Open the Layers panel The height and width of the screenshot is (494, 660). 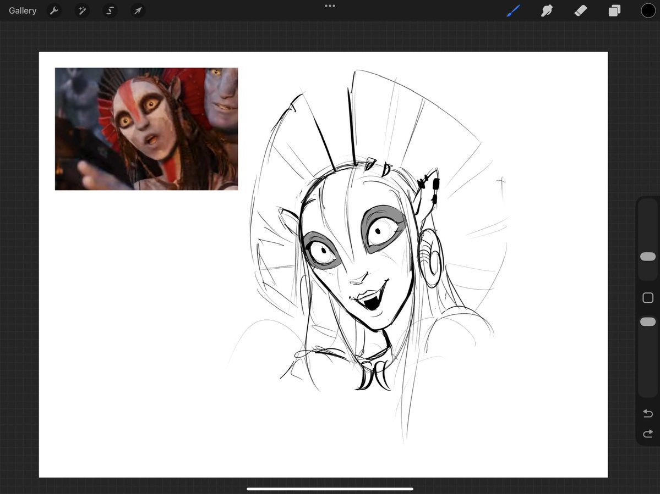coord(614,10)
